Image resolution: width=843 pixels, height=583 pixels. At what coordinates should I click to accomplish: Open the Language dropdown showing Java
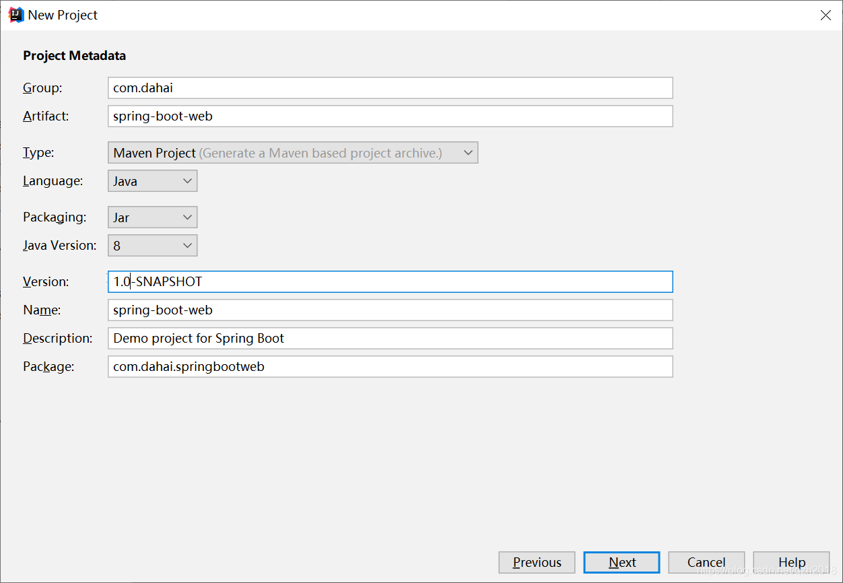pos(152,181)
